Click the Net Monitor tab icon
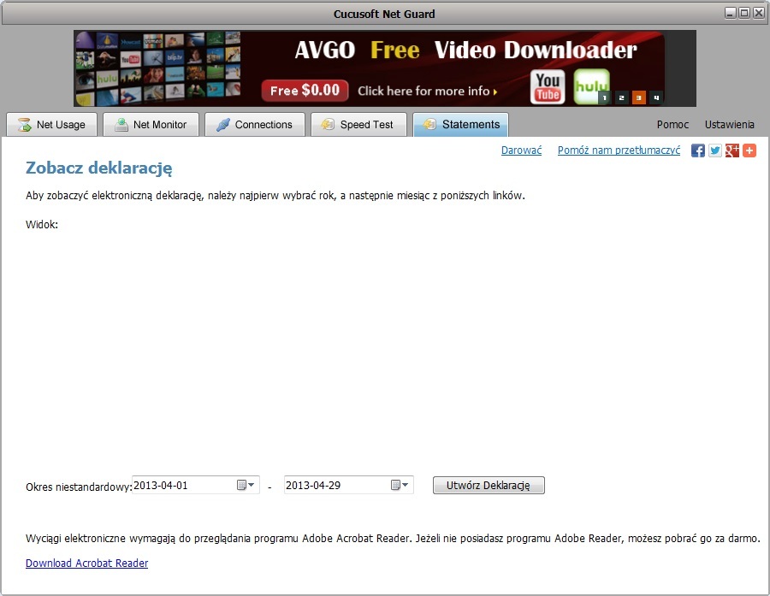Image resolution: width=770 pixels, height=596 pixels. (x=121, y=125)
